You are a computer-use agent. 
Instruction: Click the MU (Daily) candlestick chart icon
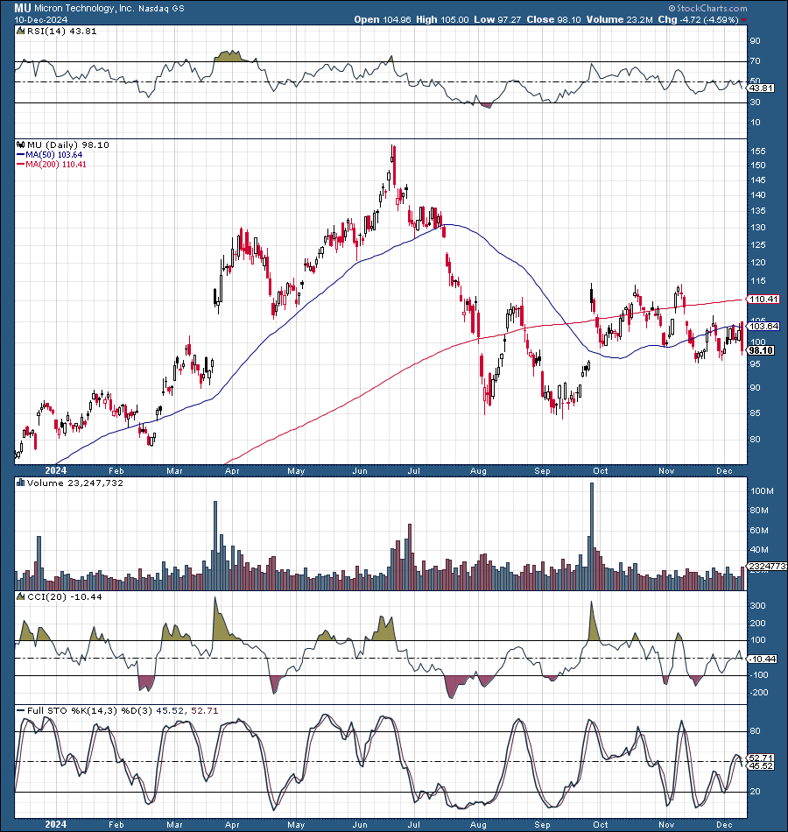(x=19, y=145)
